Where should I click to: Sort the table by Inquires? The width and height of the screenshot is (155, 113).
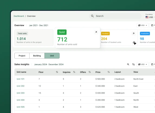pyautogui.click(x=74, y=72)
